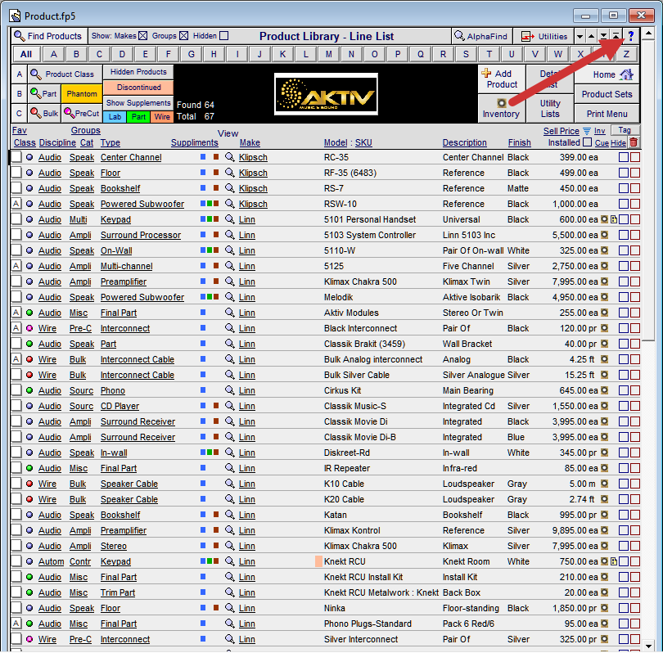Click Hidden Products button
663x653 pixels.
pos(138,72)
